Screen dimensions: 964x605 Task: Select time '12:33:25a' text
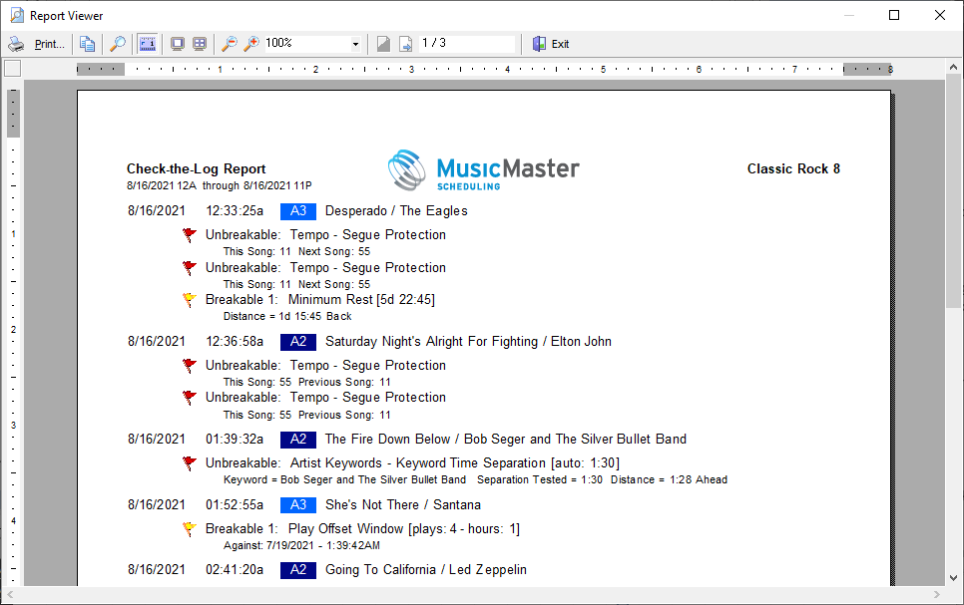235,211
